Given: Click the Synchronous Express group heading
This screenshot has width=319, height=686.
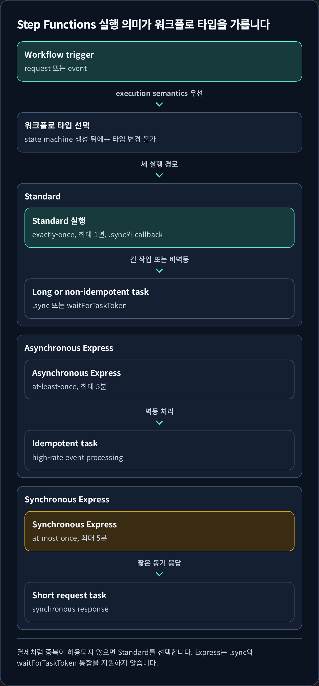Looking at the screenshot, I should (x=67, y=500).
